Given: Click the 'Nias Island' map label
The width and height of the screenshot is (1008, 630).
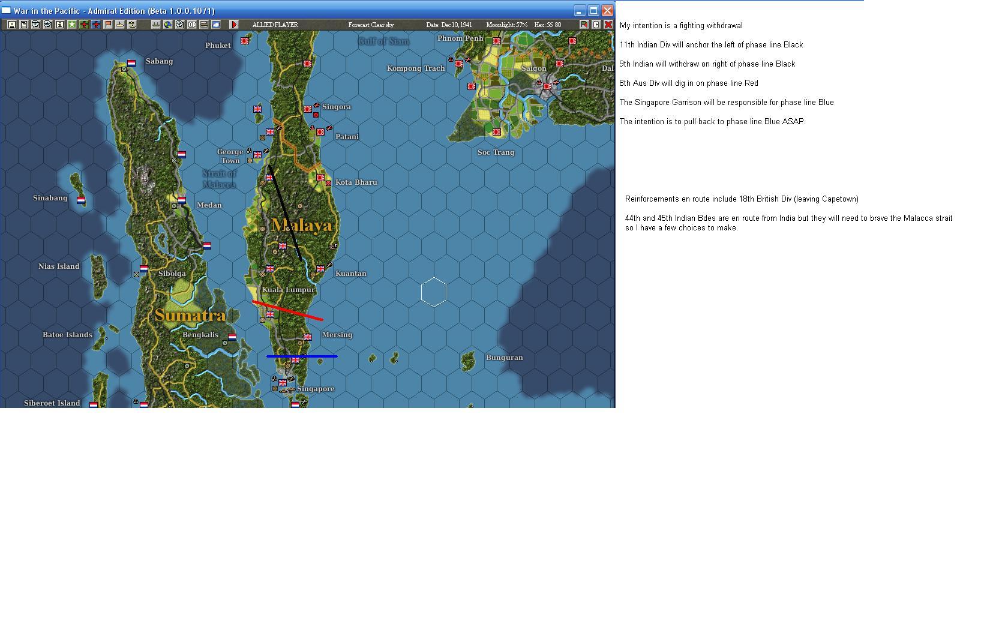Looking at the screenshot, I should pyautogui.click(x=59, y=266).
